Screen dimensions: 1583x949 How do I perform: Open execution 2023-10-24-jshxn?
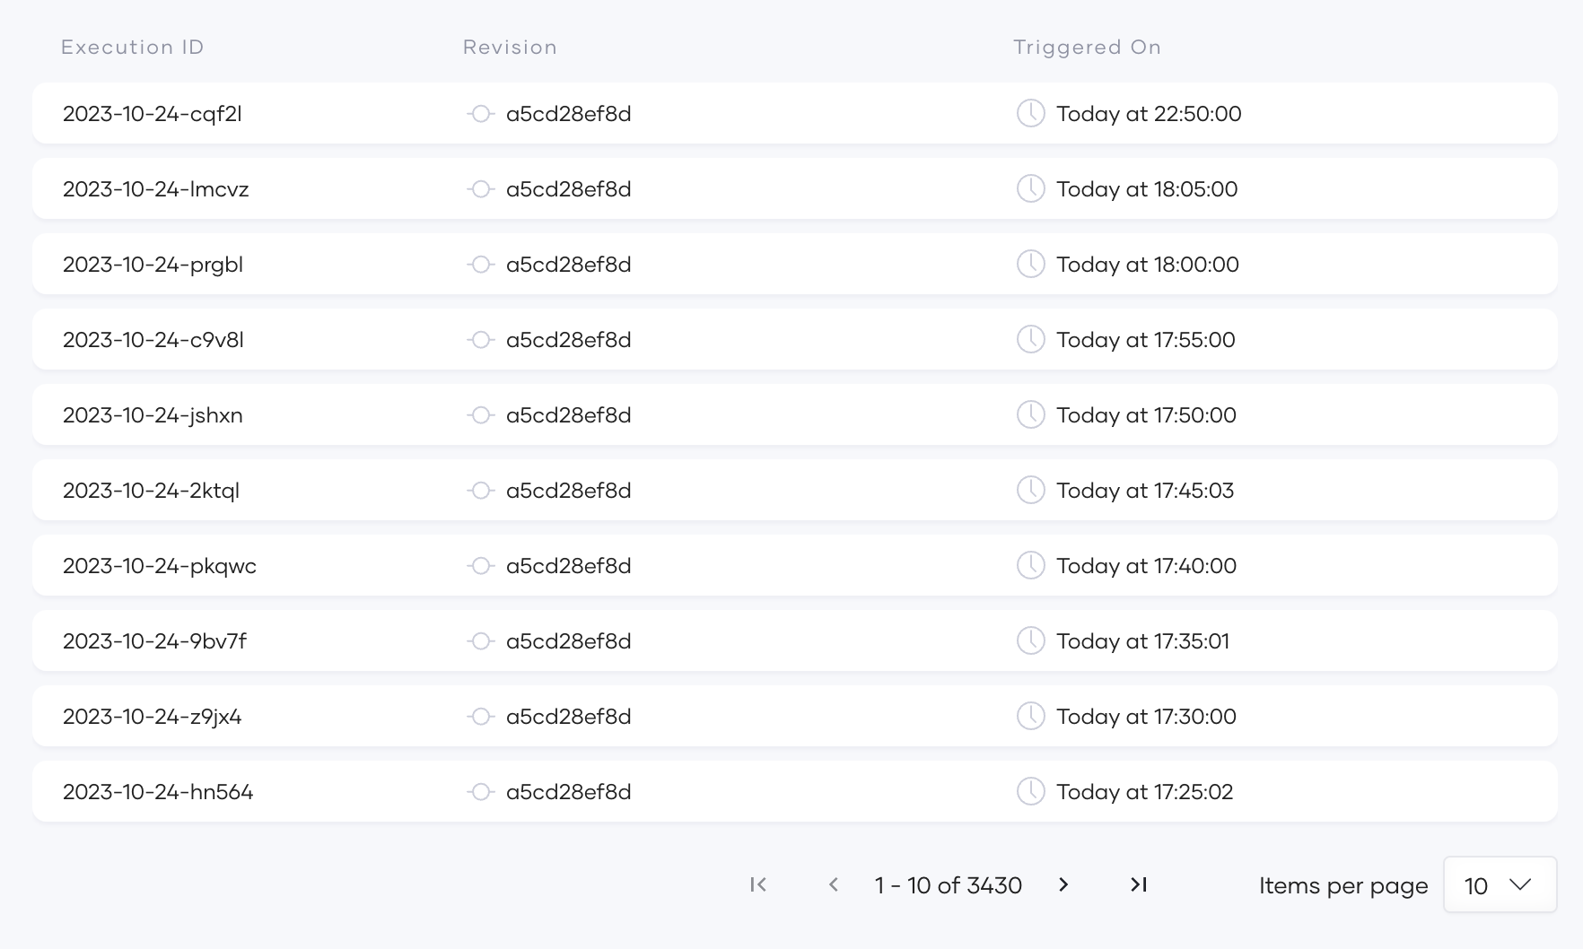[x=153, y=415]
